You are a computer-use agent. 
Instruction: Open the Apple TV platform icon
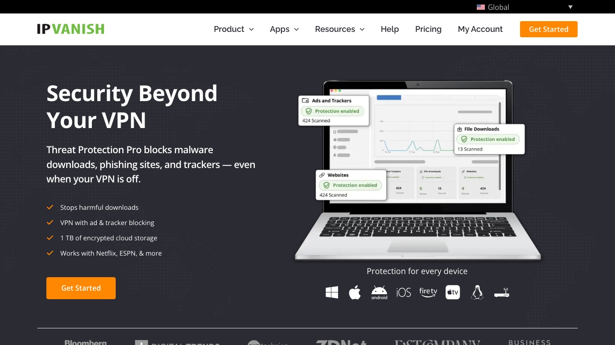pos(452,292)
